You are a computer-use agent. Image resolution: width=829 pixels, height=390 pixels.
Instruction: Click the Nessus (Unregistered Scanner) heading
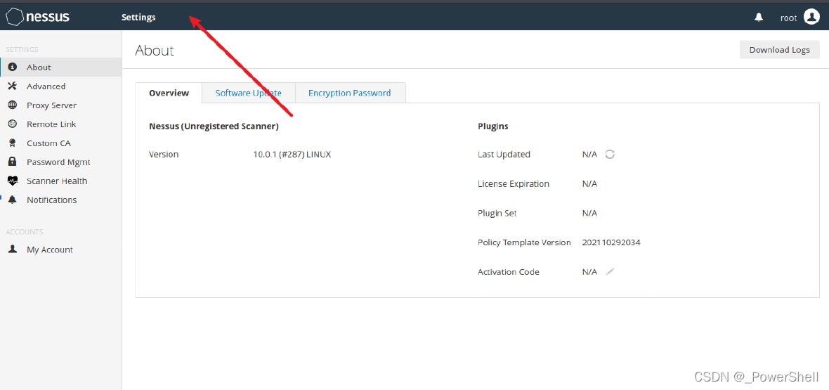[214, 126]
